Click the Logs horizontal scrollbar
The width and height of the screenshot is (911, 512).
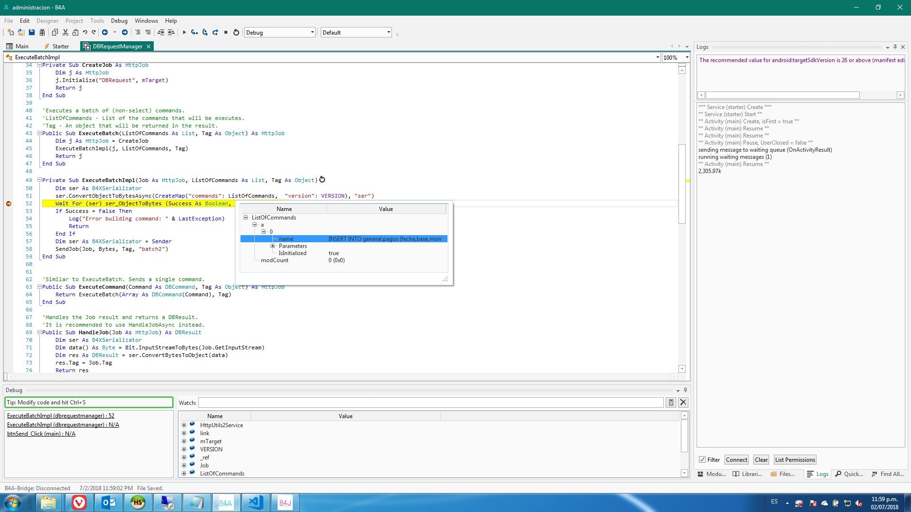click(783, 95)
